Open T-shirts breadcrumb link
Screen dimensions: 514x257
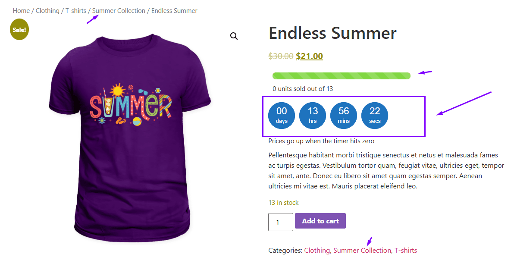(x=76, y=11)
